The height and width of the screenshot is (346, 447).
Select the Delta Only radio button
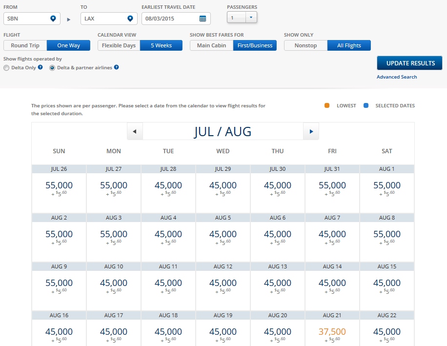[6, 68]
